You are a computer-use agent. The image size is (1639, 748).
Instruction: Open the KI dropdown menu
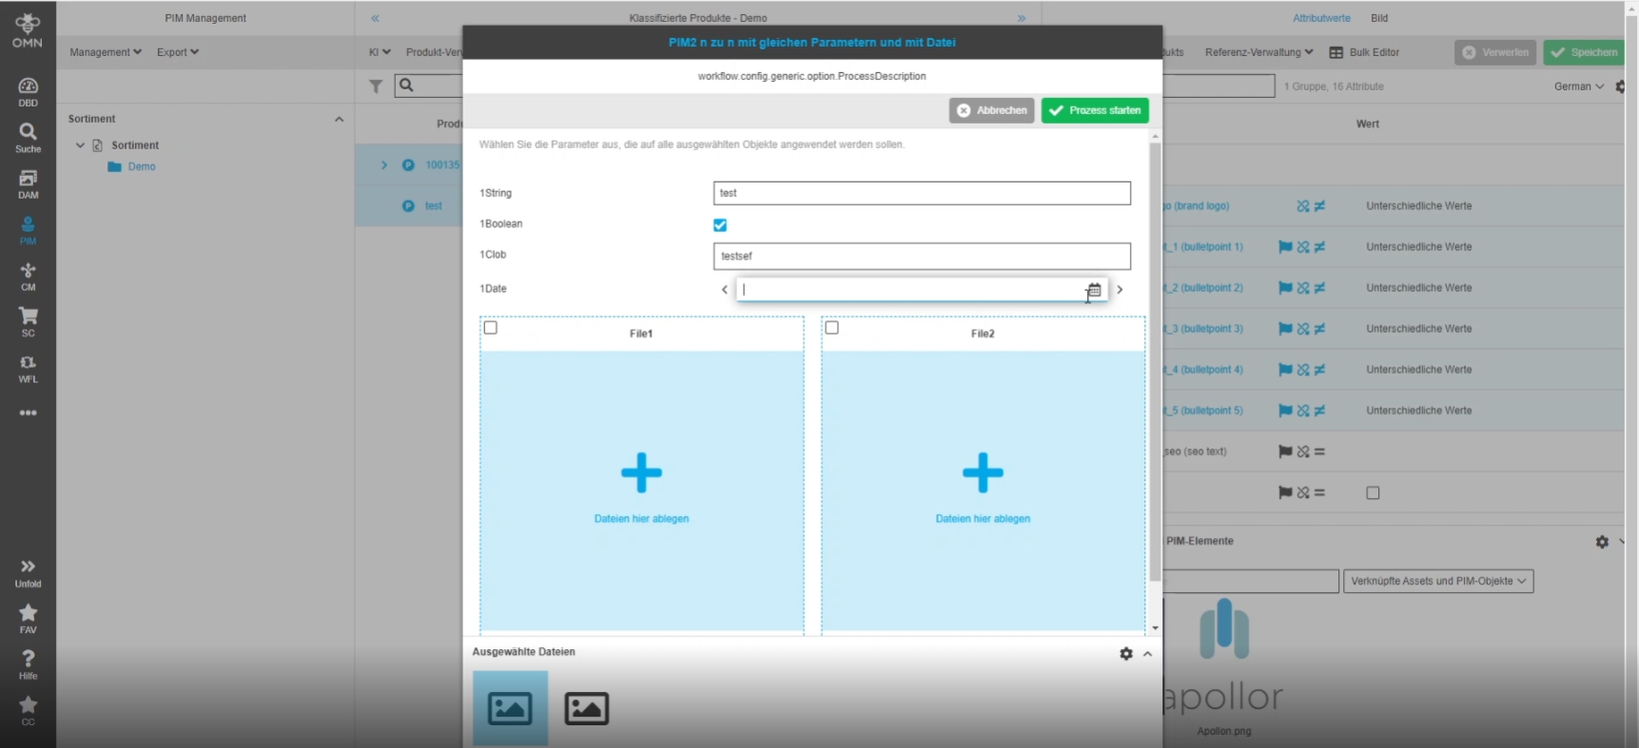[380, 52]
